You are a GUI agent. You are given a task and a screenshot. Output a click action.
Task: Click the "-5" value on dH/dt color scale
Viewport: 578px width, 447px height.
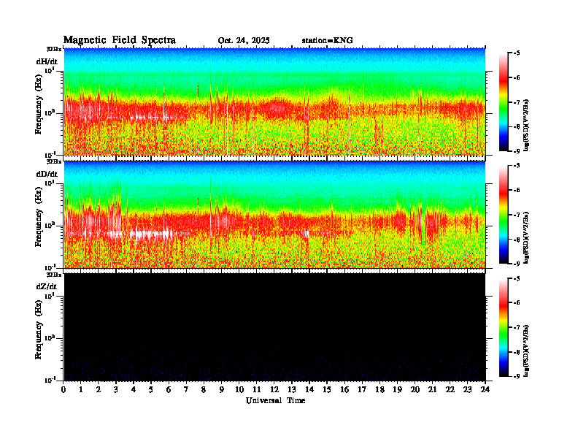(x=517, y=53)
